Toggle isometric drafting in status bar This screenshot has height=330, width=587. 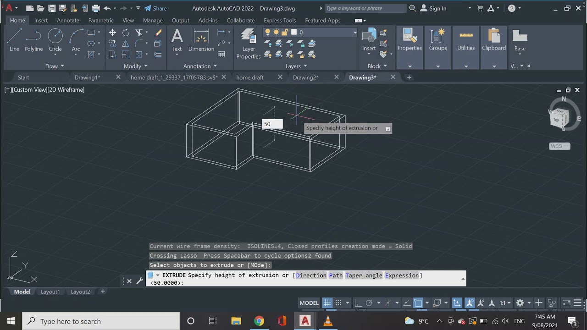pos(388,303)
